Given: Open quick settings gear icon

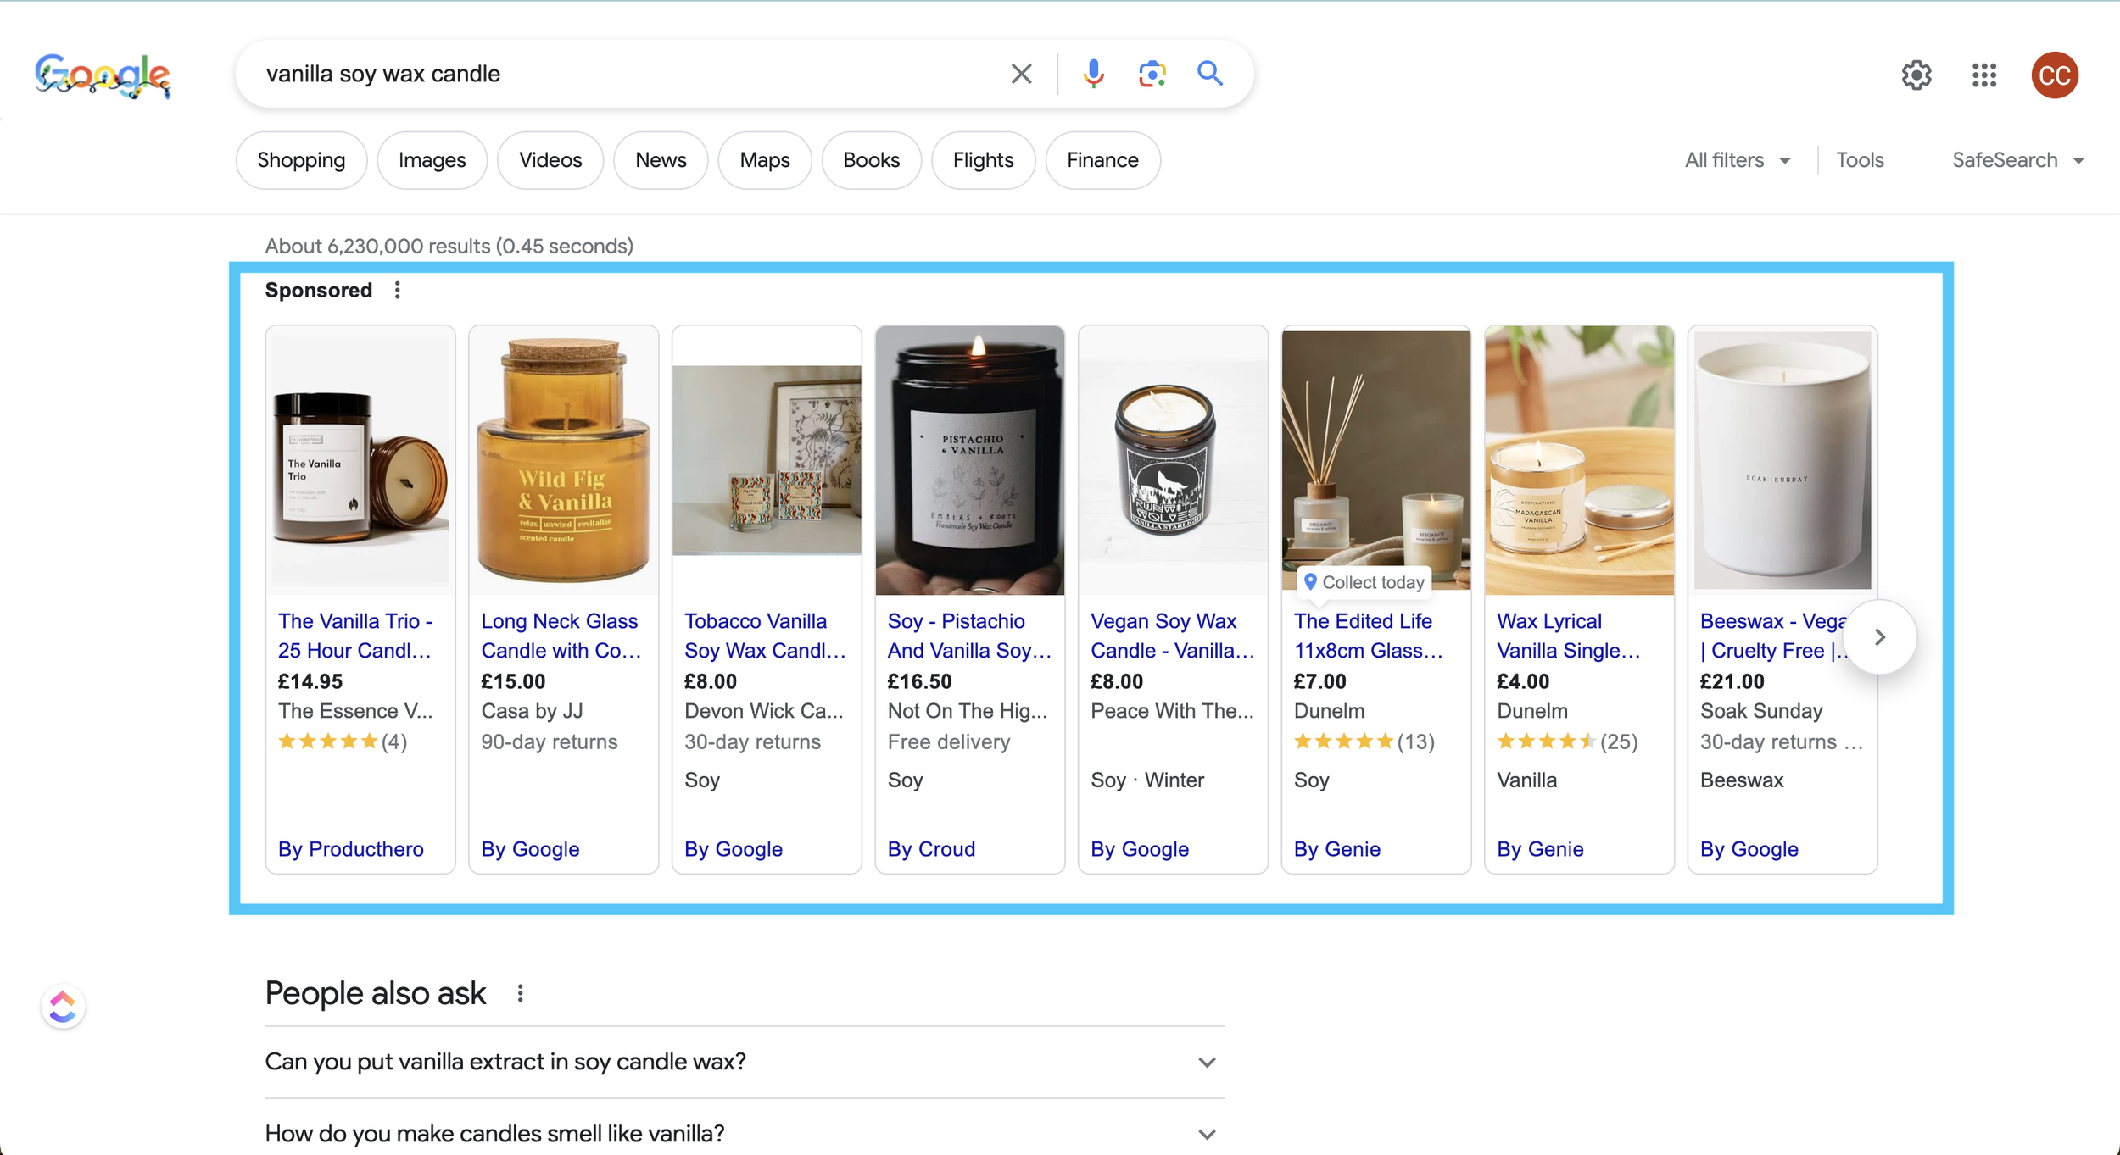Looking at the screenshot, I should click(1916, 75).
